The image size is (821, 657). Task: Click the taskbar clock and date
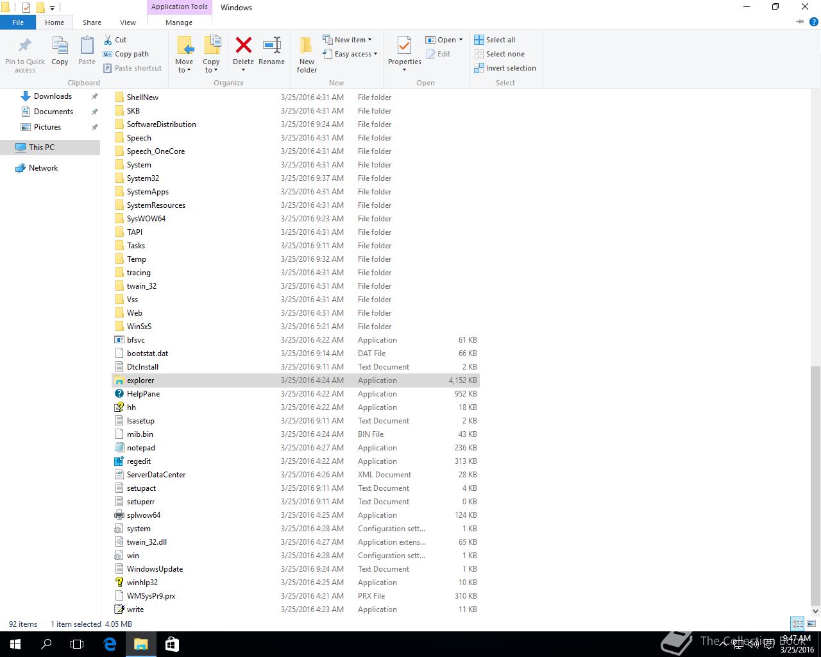[797, 644]
